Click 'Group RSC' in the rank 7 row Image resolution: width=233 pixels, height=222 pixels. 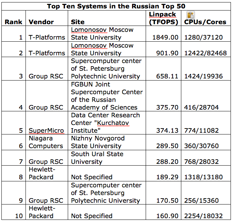pos(46,162)
